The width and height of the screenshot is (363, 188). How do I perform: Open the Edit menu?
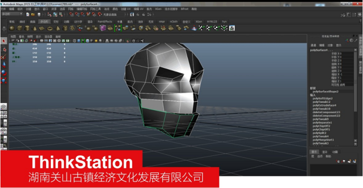(x=11, y=9)
